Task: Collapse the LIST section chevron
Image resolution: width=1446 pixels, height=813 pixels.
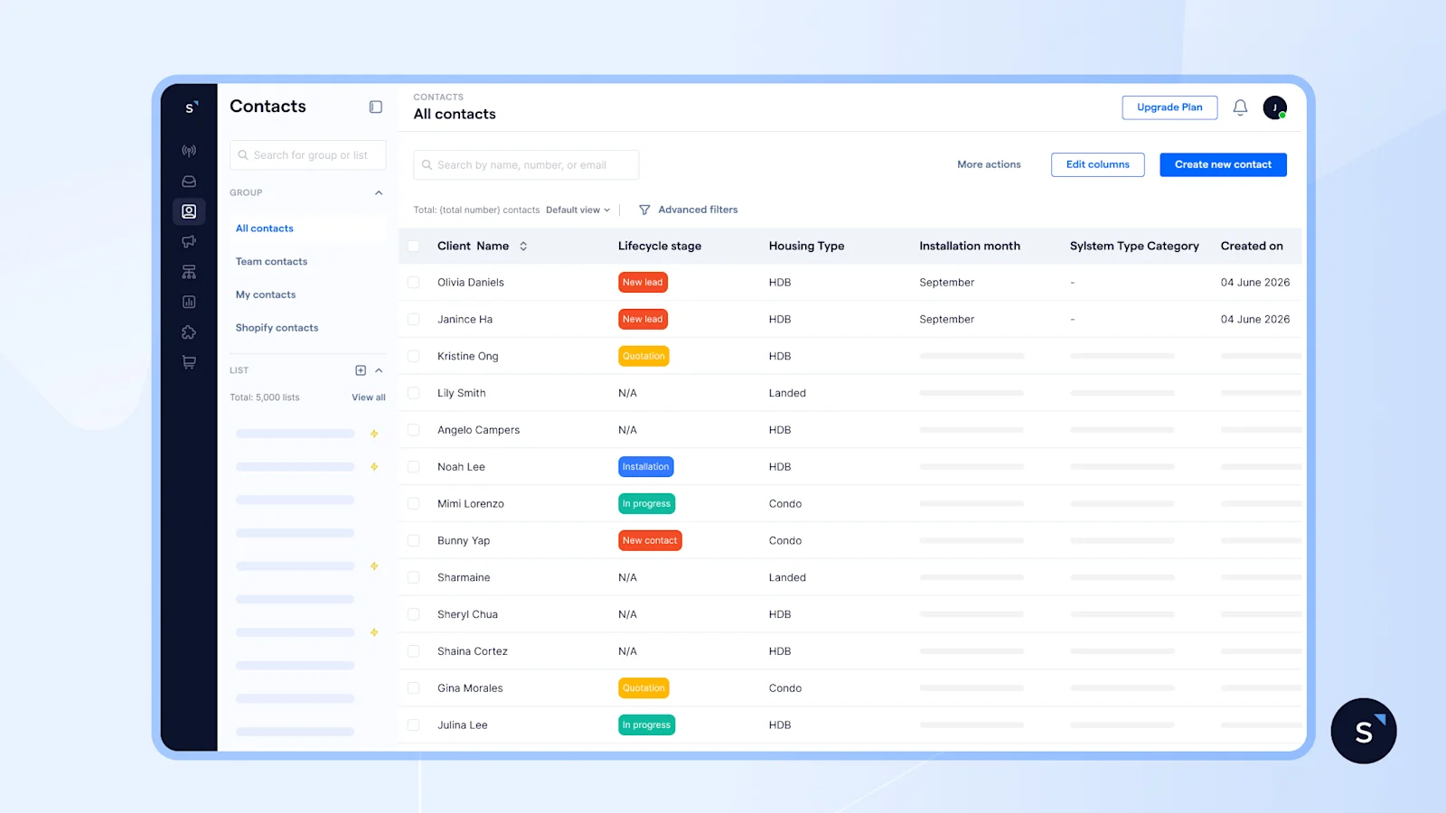Action: tap(379, 370)
